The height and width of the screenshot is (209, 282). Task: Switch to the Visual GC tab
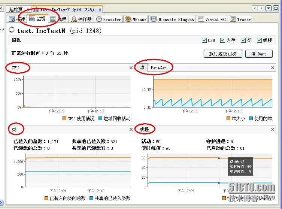(x=212, y=19)
